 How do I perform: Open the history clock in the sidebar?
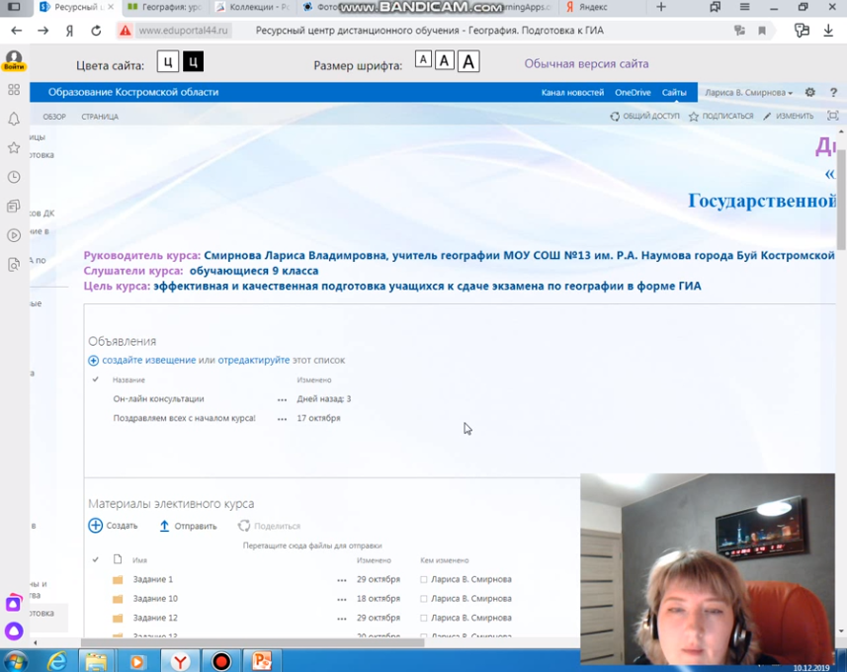[14, 177]
